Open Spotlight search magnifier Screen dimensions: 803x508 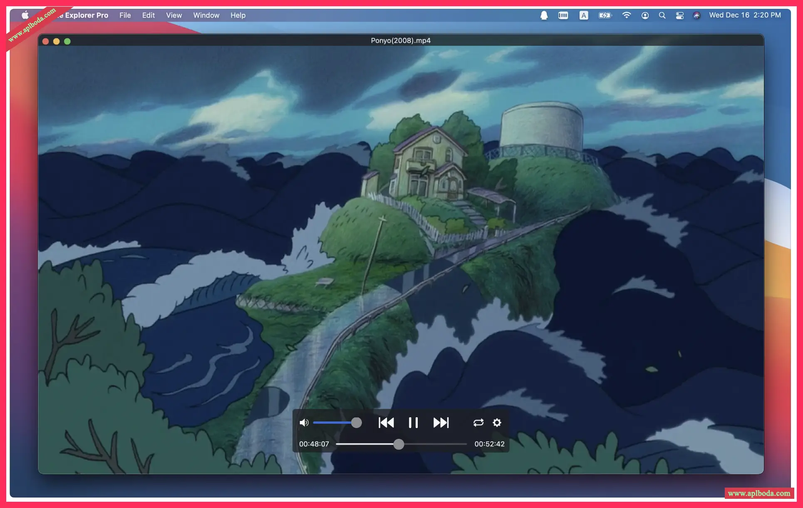(662, 15)
